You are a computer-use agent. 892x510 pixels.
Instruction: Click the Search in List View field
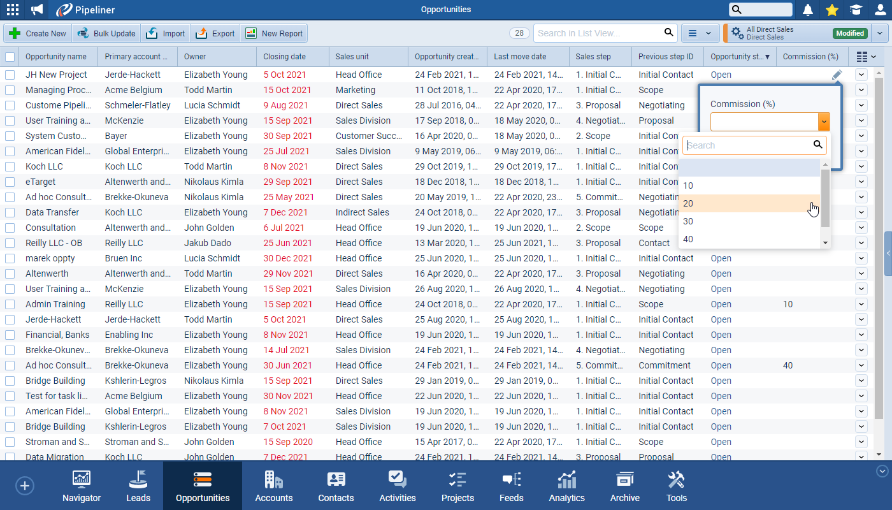(x=597, y=33)
